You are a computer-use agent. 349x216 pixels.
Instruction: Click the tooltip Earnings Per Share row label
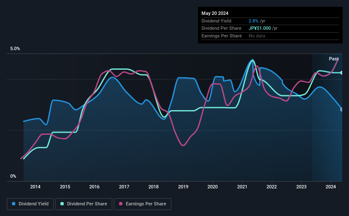tap(221, 36)
